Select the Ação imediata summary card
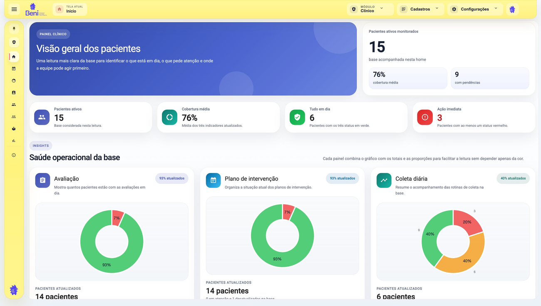 point(474,117)
